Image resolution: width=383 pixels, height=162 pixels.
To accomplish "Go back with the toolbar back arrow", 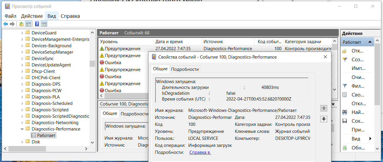I will [x=6, y=24].
